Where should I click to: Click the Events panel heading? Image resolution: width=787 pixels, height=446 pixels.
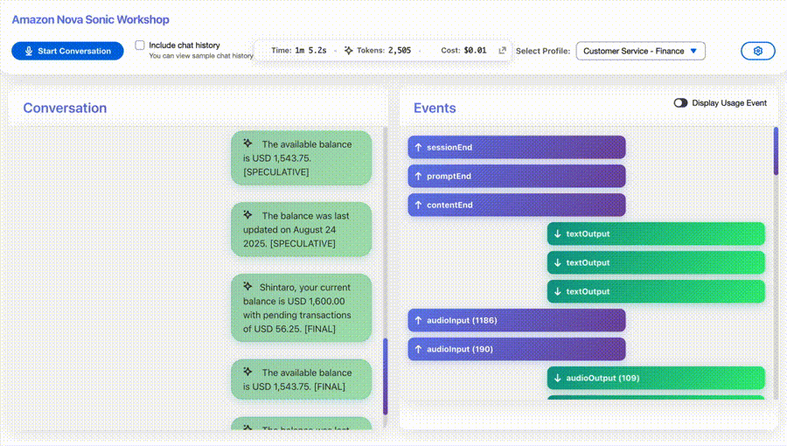click(x=435, y=108)
